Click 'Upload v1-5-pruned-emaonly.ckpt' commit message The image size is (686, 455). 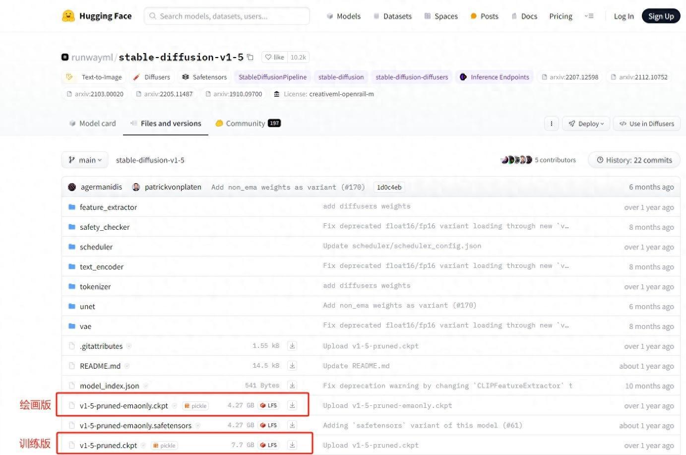tap(387, 405)
